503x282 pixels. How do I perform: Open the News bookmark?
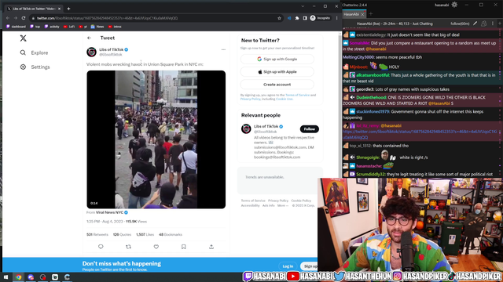tap(97, 27)
